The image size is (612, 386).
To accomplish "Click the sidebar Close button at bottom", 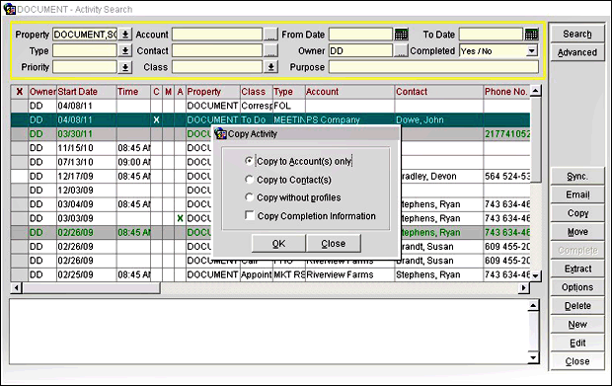I will click(577, 361).
